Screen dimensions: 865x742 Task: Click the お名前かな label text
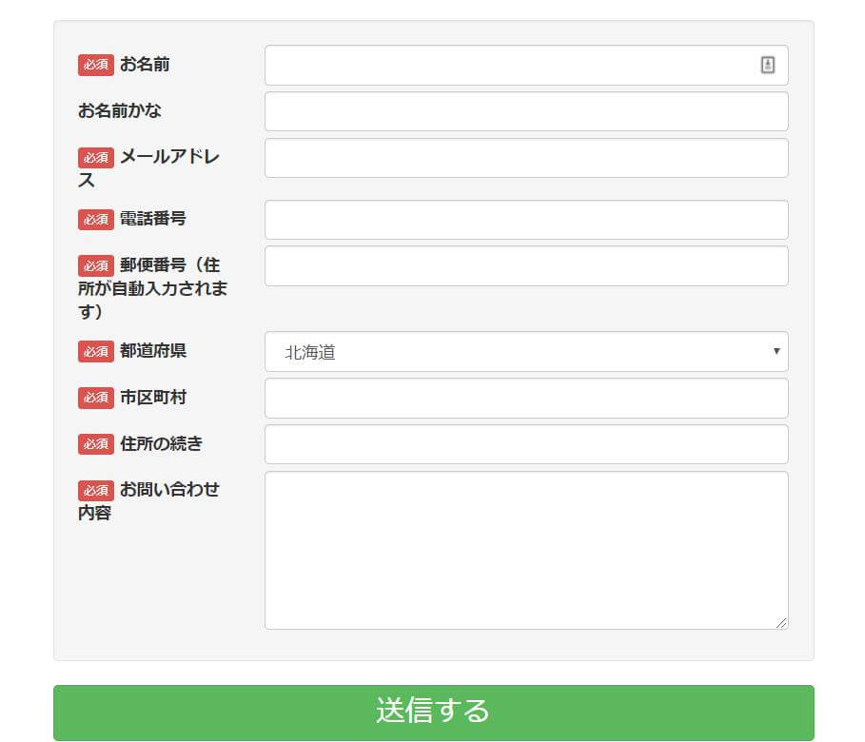(x=120, y=111)
